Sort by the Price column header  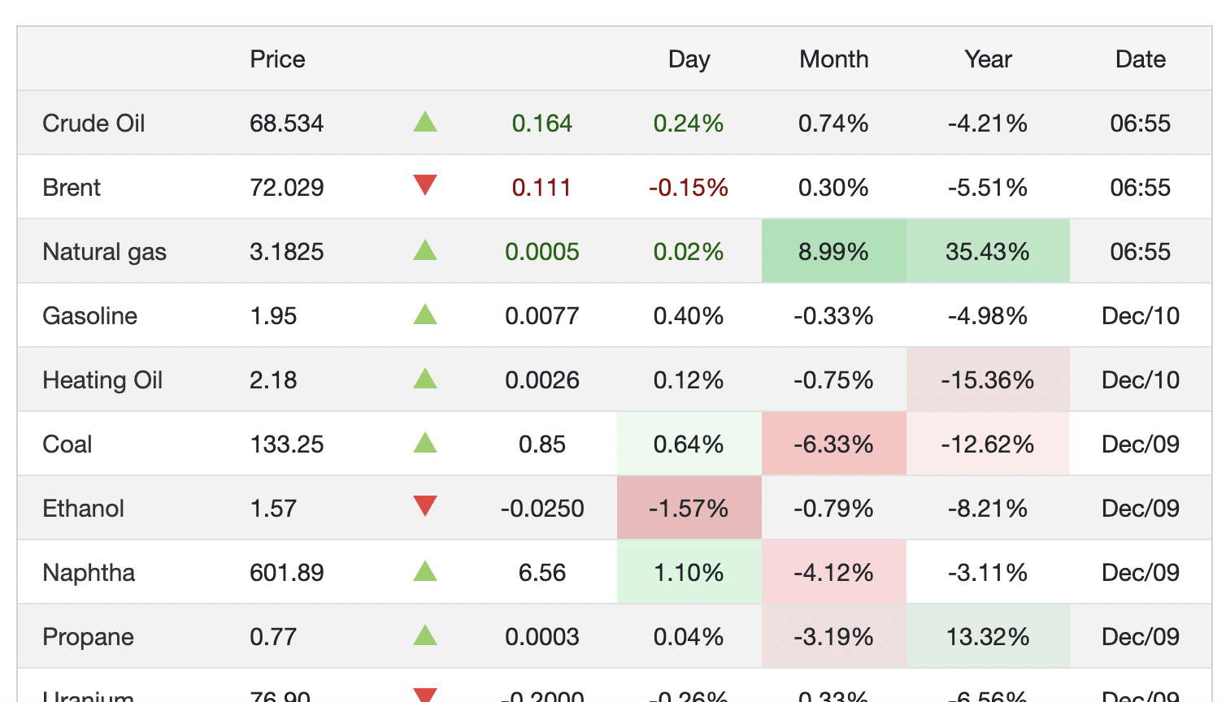277,59
